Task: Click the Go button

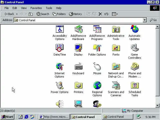Action: click(153, 20)
